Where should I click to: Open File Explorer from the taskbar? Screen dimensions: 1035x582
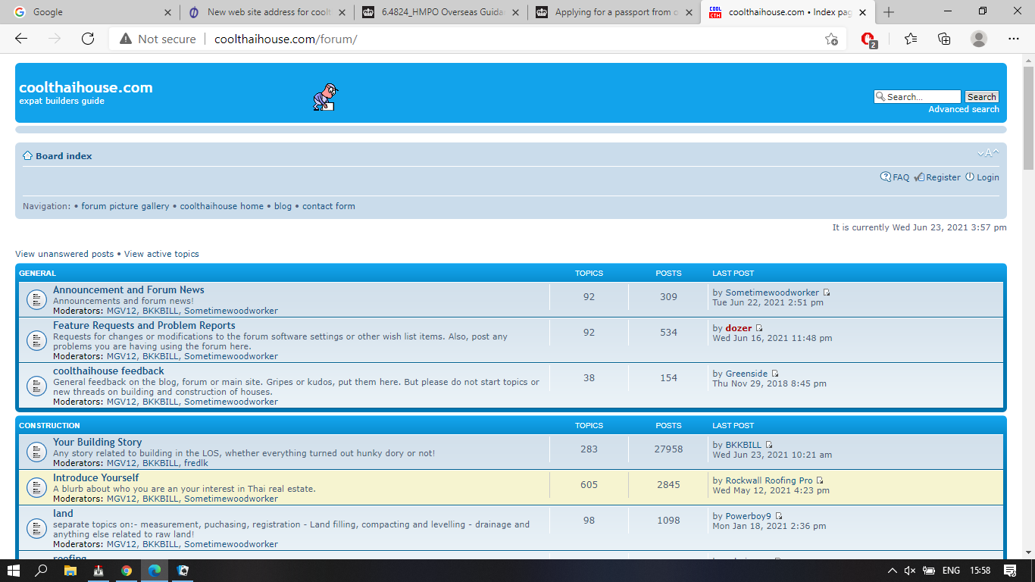pos(70,571)
